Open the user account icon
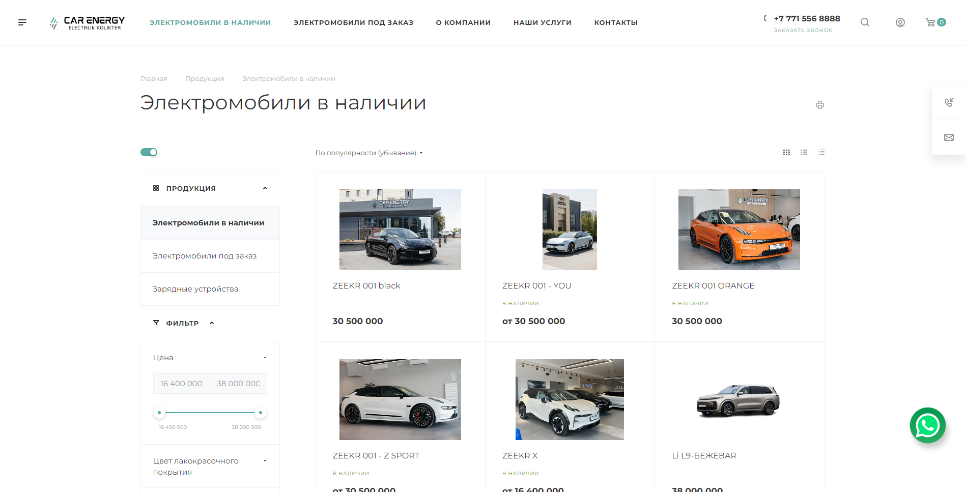 pyautogui.click(x=900, y=22)
